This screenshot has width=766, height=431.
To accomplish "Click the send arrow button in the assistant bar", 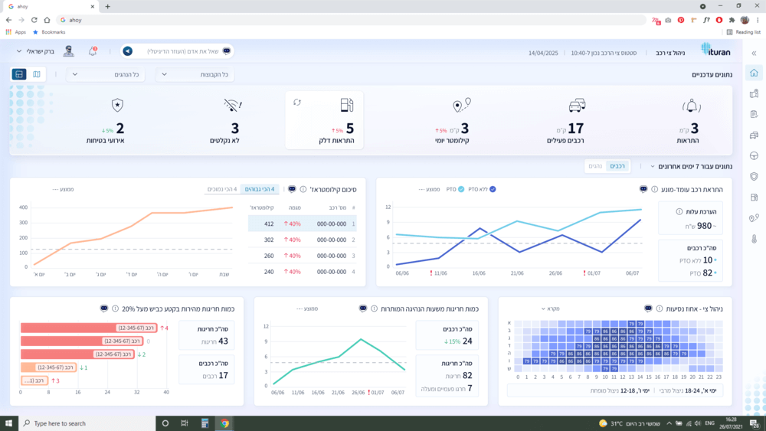I will (128, 51).
